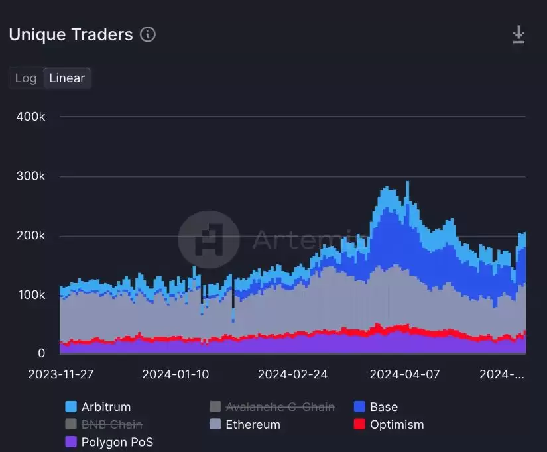Click the Ethereum legend color square
This screenshot has width=547, height=452.
tap(215, 424)
